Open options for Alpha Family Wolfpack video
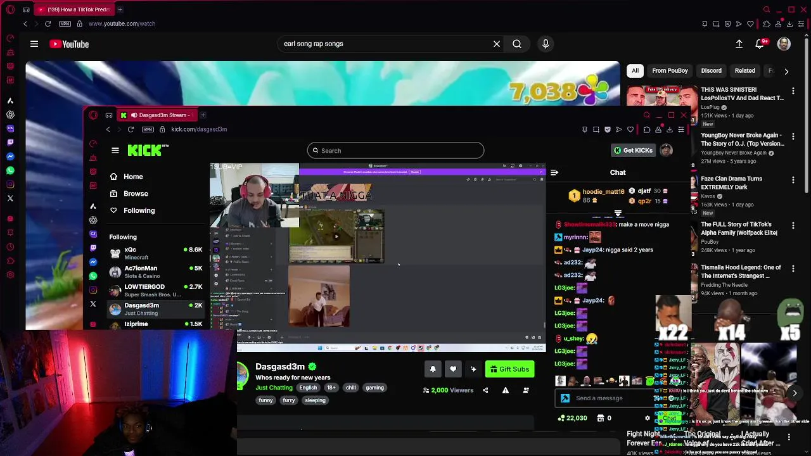The width and height of the screenshot is (811, 456). click(793, 225)
